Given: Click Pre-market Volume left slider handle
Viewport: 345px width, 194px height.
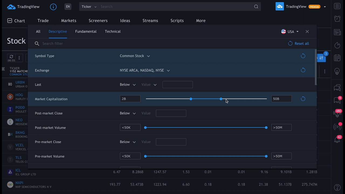Looking at the screenshot, I should tap(145, 156).
